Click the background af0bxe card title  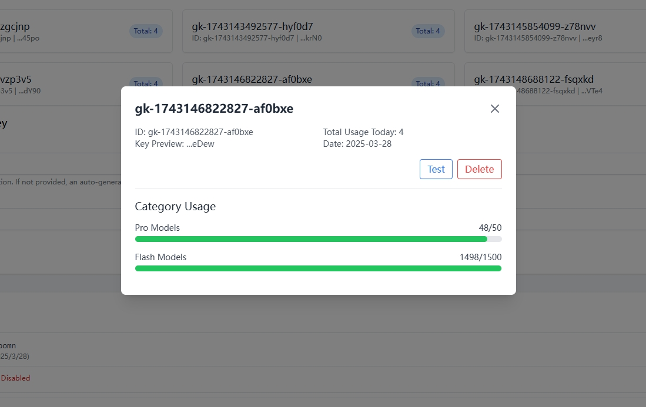(252, 79)
